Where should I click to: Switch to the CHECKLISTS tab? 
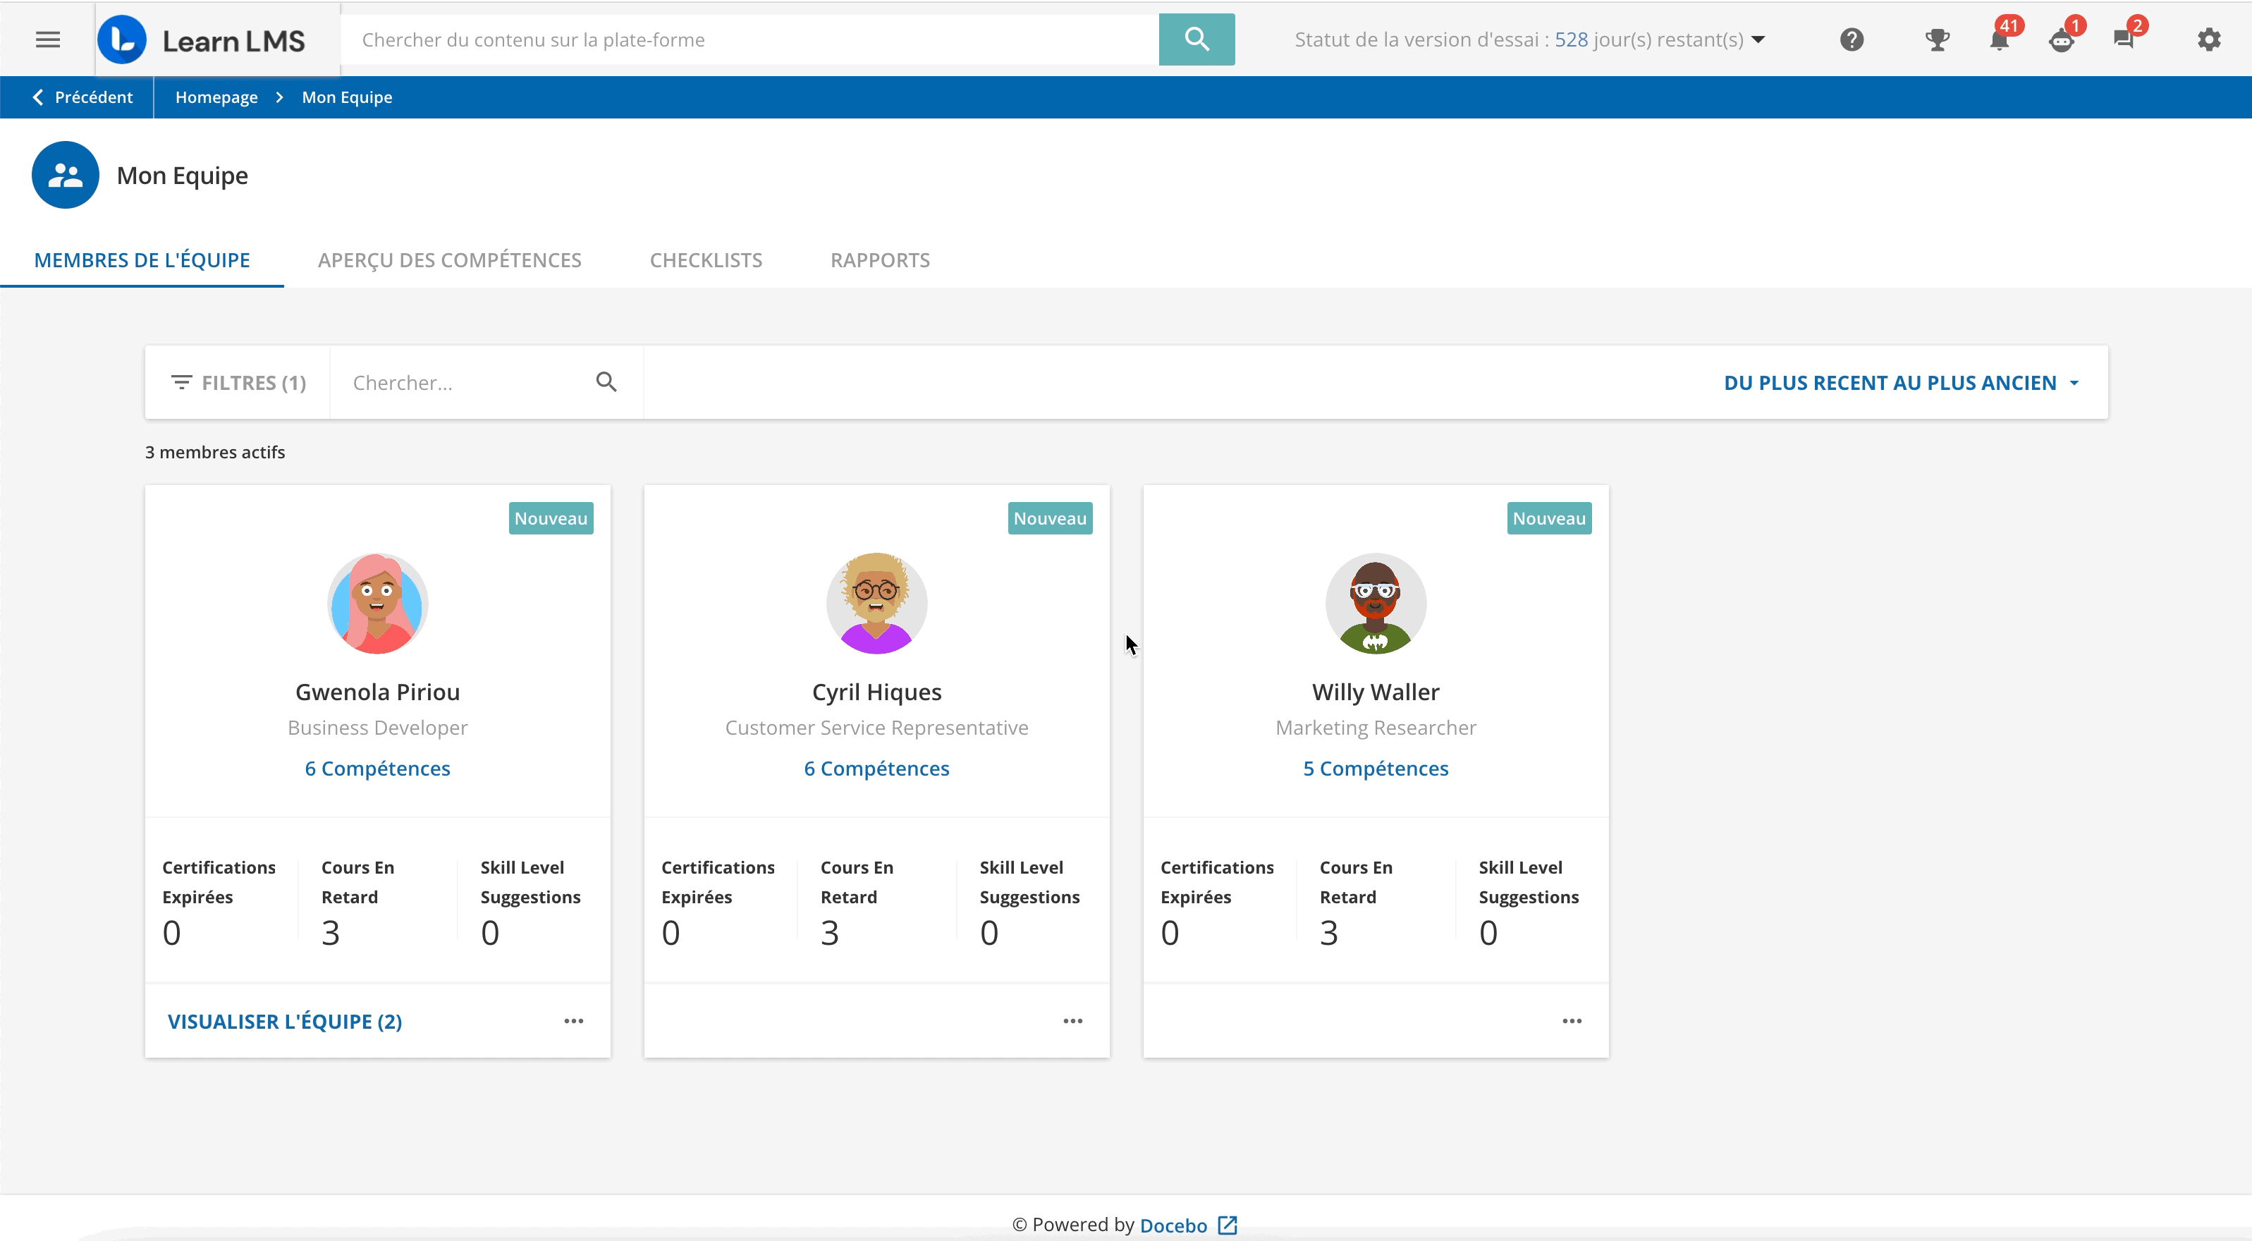(706, 259)
